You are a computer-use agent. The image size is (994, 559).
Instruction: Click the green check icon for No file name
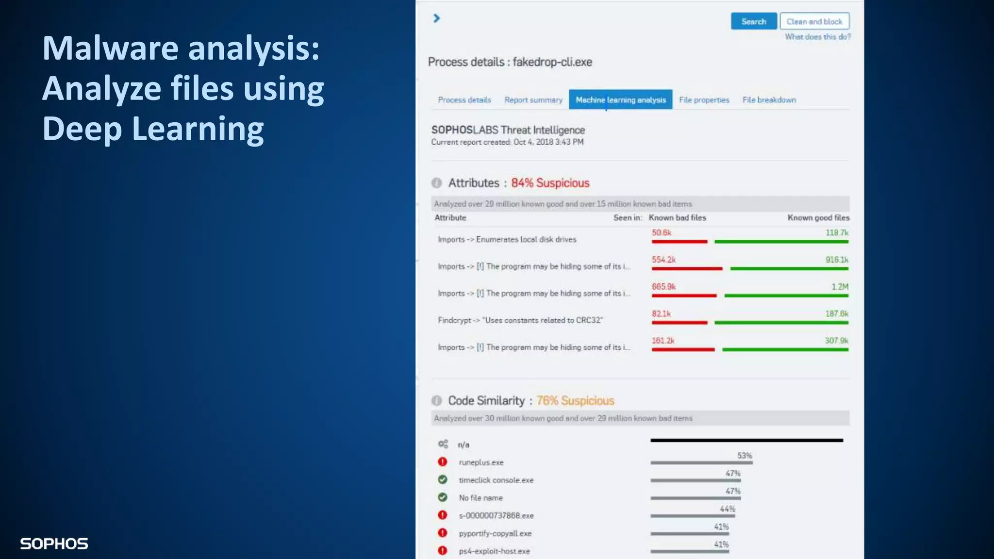443,497
